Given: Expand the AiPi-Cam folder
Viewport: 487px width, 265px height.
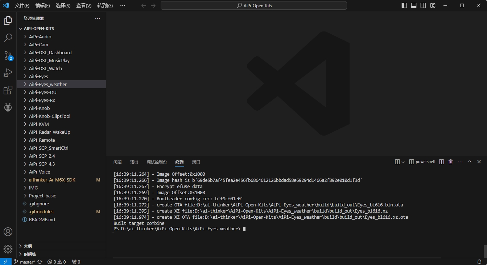Looking at the screenshot, I should coord(61,44).
